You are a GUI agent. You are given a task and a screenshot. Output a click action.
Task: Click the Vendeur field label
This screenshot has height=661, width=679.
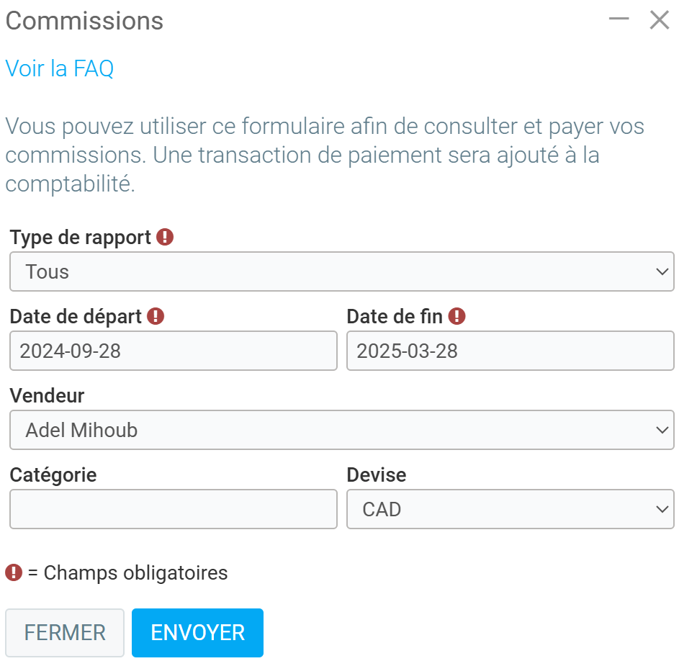coord(47,395)
